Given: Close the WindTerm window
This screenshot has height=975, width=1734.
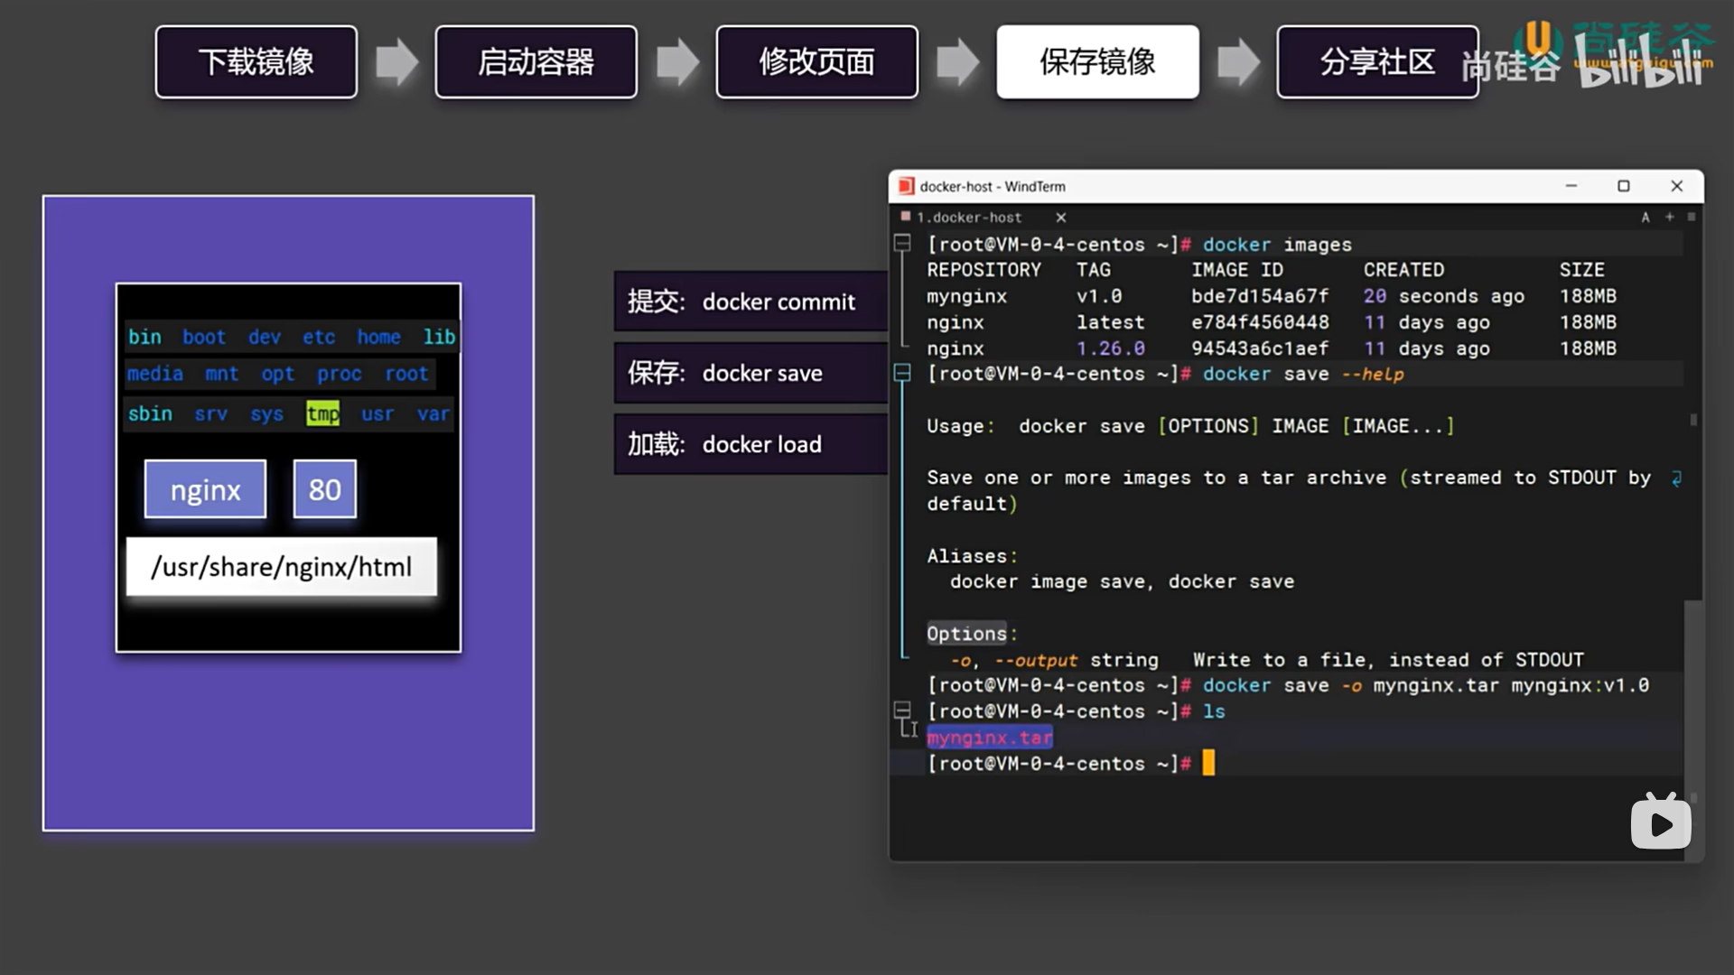Looking at the screenshot, I should (x=1677, y=186).
